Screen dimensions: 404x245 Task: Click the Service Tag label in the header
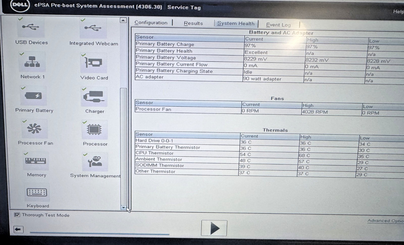(184, 7)
